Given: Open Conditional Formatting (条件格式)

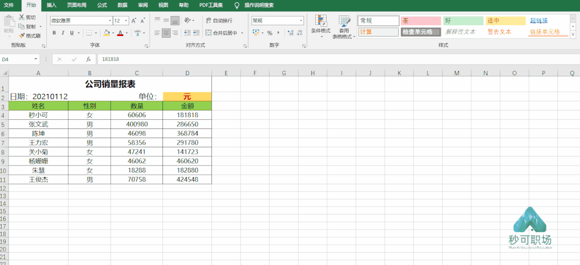Looking at the screenshot, I should pyautogui.click(x=321, y=27).
